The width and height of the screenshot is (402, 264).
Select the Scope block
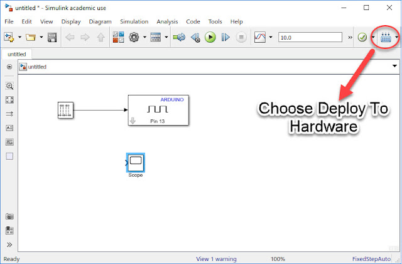[x=136, y=163]
